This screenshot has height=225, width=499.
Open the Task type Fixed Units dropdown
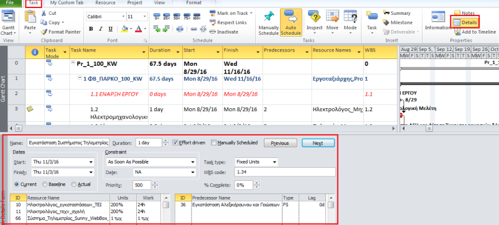[274, 162]
